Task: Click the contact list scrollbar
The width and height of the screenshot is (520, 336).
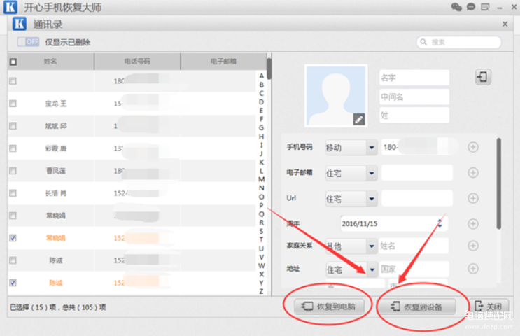Action: coord(269,69)
